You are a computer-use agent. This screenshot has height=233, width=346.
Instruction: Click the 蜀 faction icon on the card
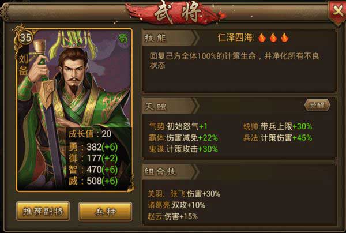coord(123,39)
